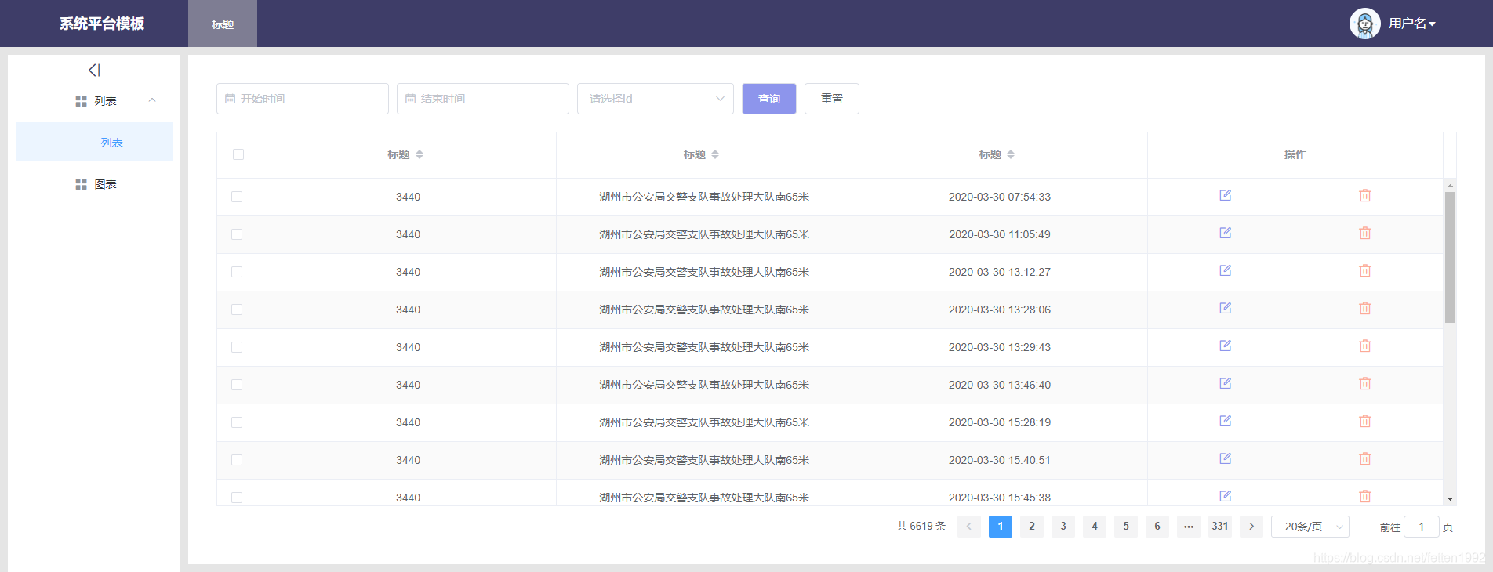Go to page 3
The image size is (1493, 572).
[x=1063, y=527]
